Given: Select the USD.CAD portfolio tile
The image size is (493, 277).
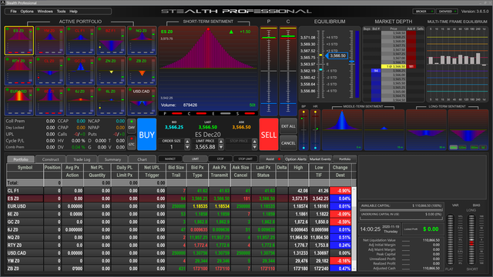Looking at the screenshot, I should click(x=142, y=102).
